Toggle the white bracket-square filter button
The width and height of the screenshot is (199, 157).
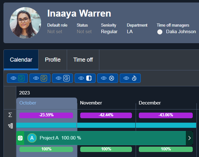85,78
